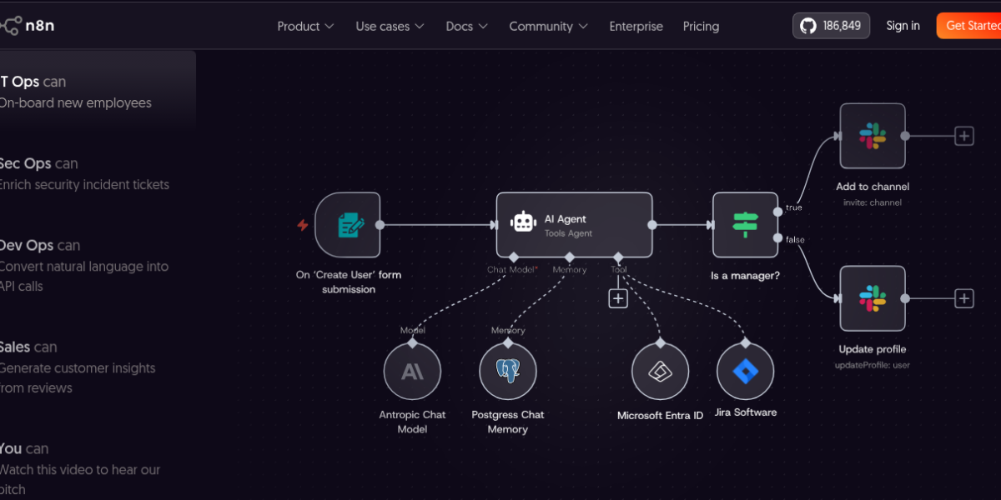Viewport: 1001px width, 500px height.
Task: Add node after 'Update profile'
Action: click(964, 298)
